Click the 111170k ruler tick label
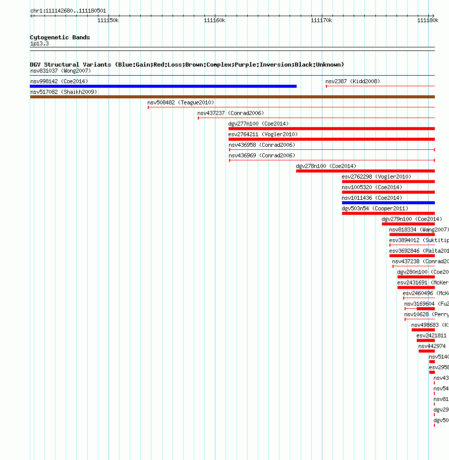The width and height of the screenshot is (449, 460). pyautogui.click(x=321, y=20)
